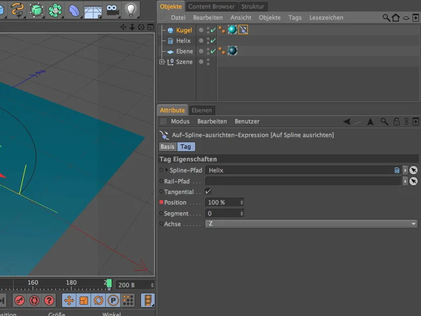
Task: Toggle Ebene enable green checkmark
Action: tap(213, 51)
